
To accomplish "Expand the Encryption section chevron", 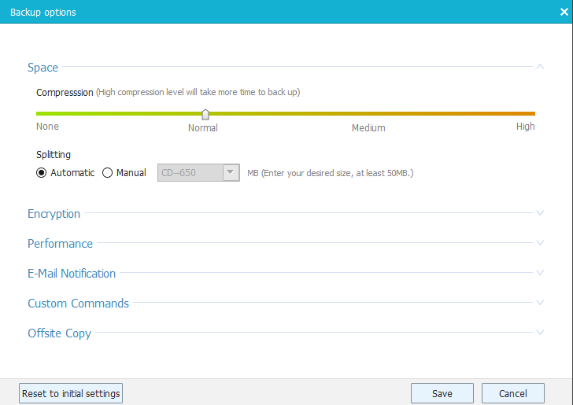I will [540, 213].
